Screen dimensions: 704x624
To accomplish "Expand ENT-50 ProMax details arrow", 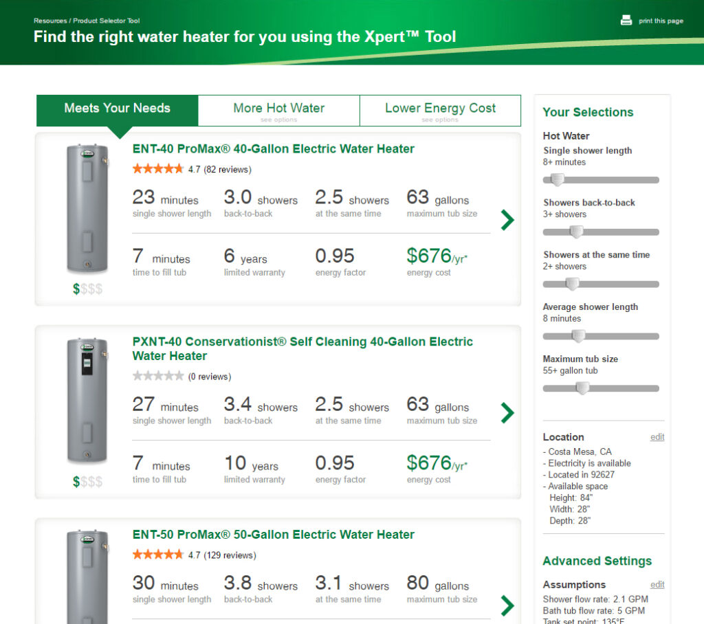I will pyautogui.click(x=507, y=605).
